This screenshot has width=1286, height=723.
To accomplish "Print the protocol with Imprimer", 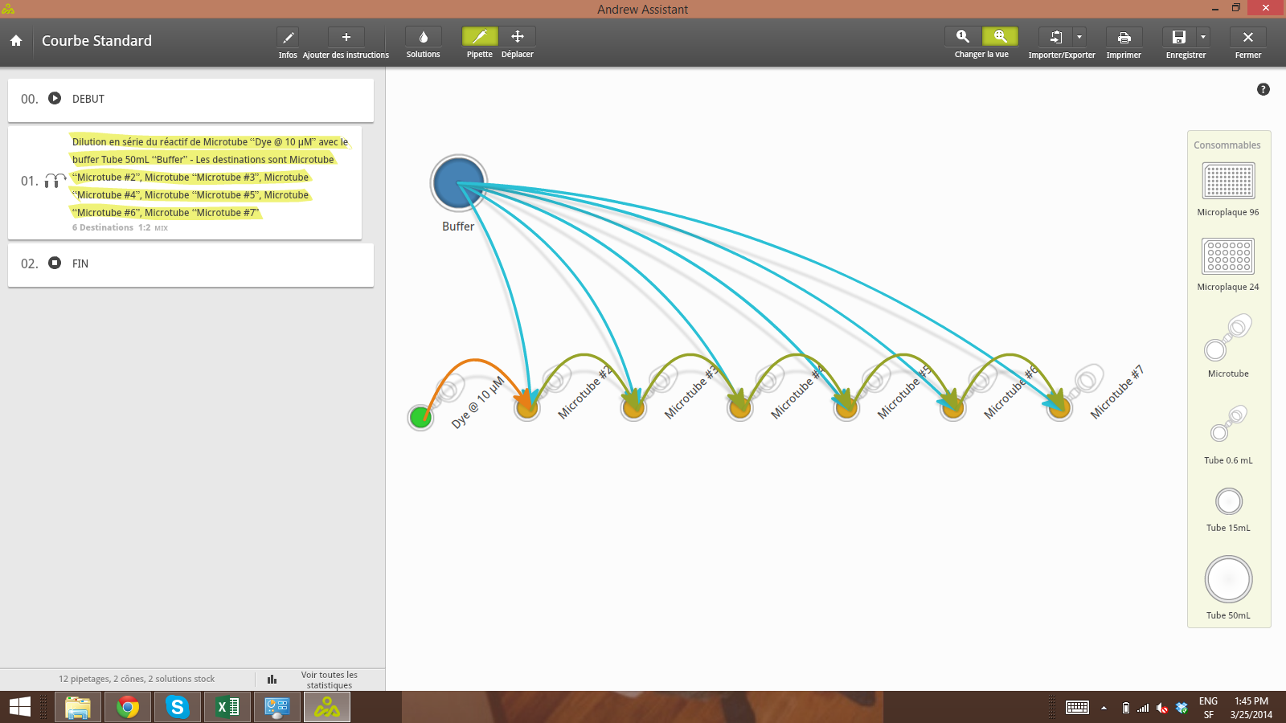I will 1124,37.
